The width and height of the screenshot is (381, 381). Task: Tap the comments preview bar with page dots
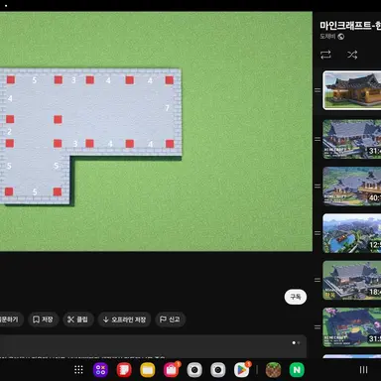(153, 346)
